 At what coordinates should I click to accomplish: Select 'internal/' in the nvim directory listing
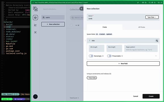(11, 29)
